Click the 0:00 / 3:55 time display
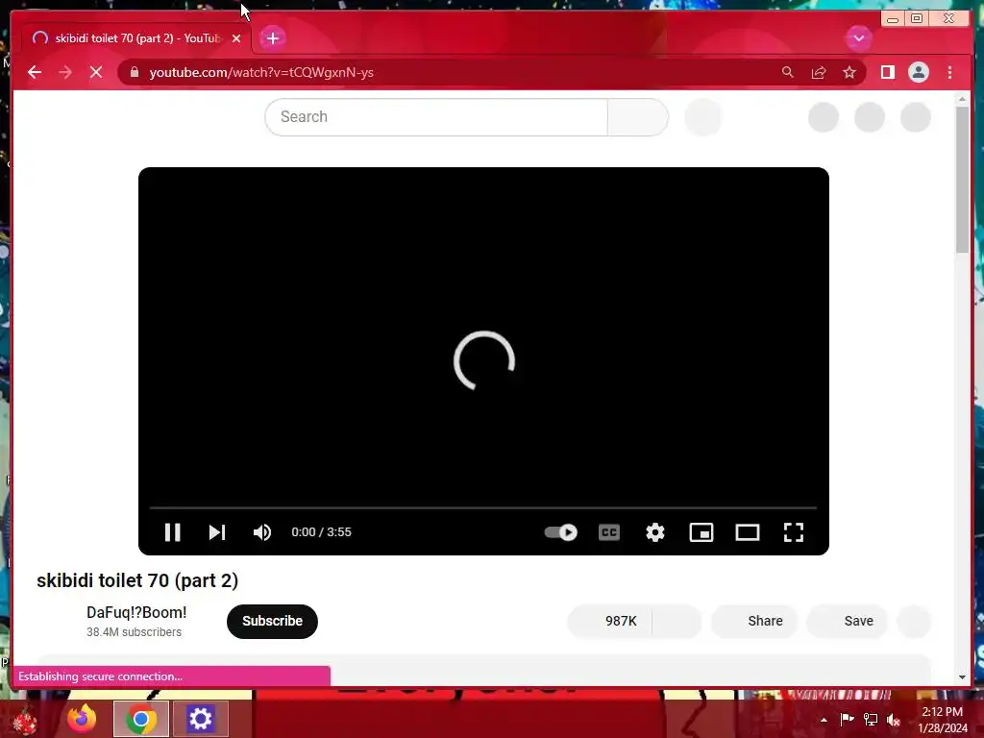984x738 pixels. point(321,532)
